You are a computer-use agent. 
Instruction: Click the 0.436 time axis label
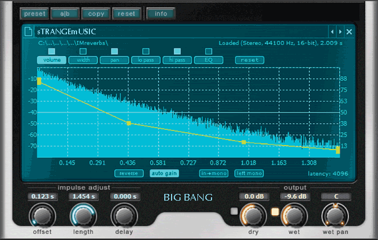(128, 163)
